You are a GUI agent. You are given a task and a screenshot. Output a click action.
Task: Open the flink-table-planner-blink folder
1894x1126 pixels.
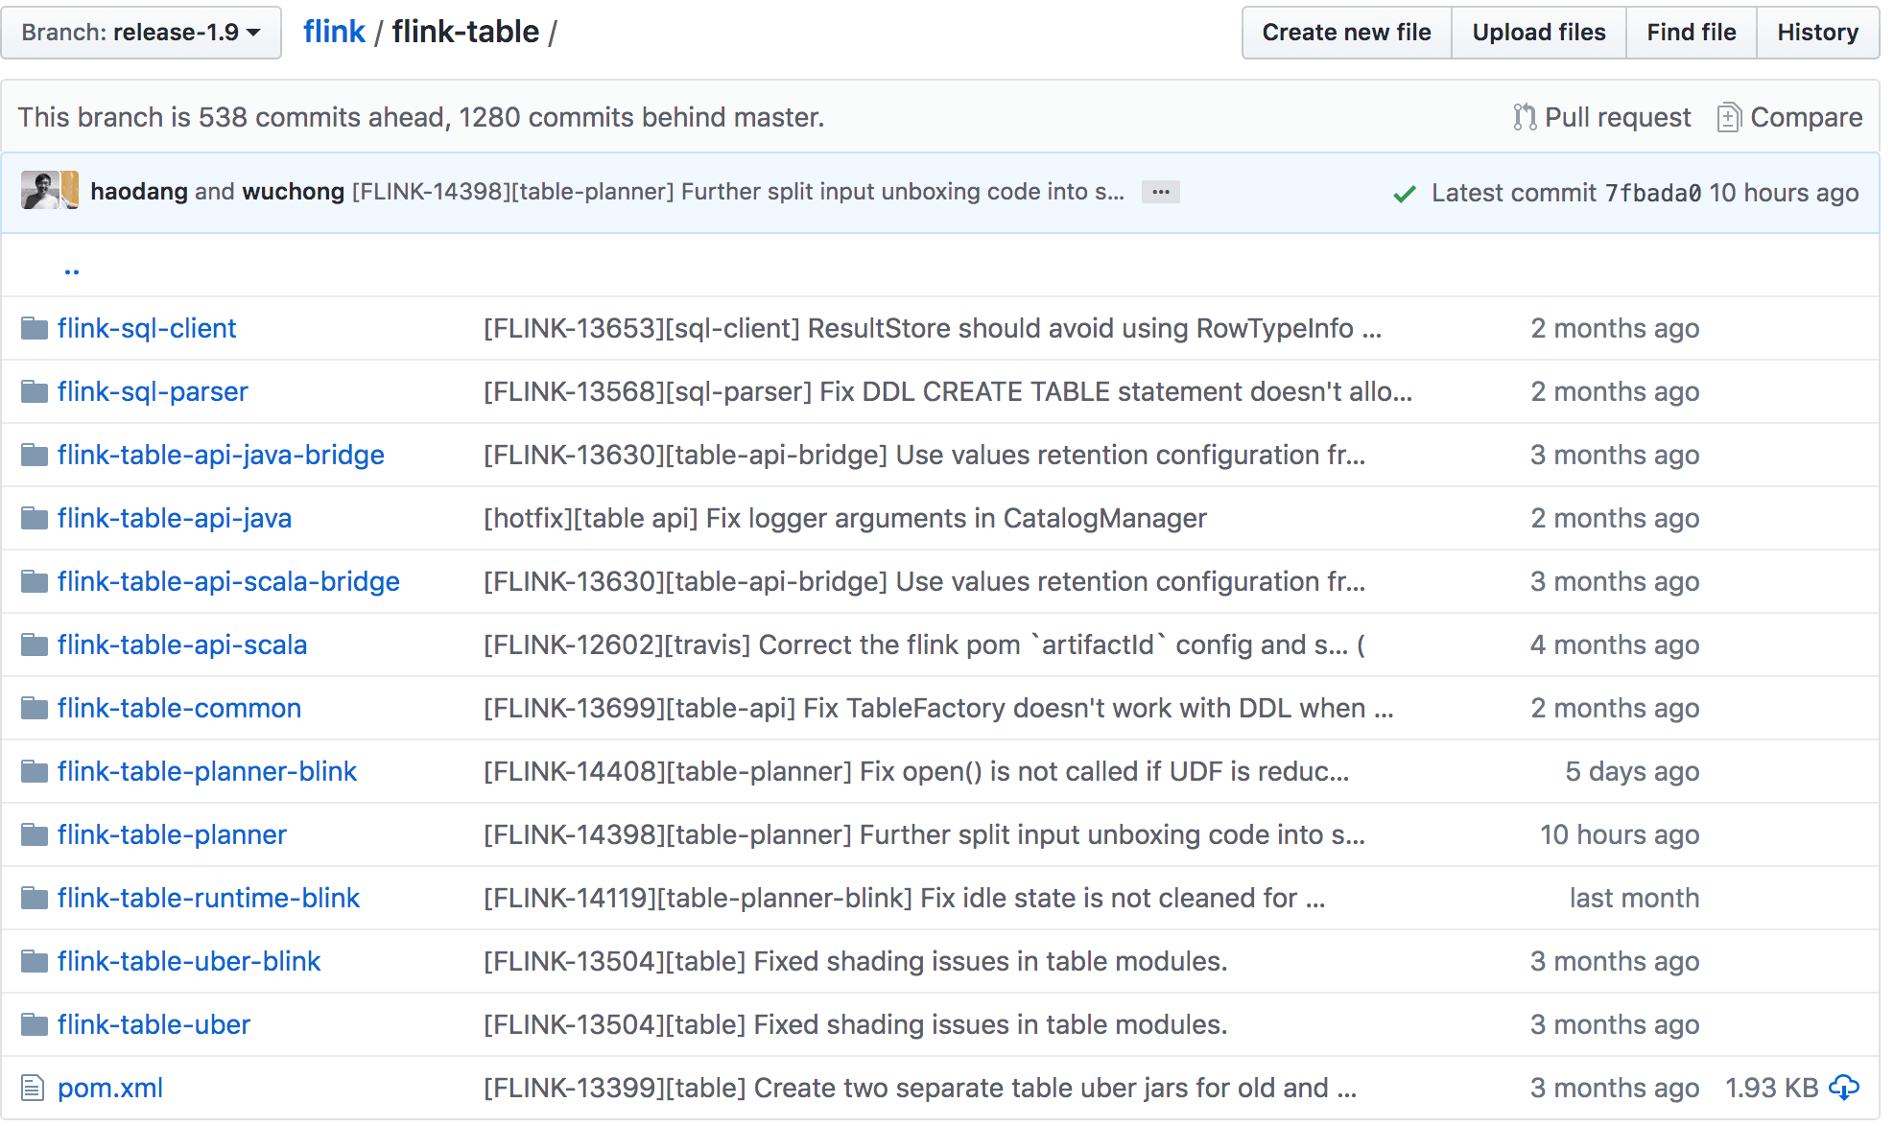207,771
